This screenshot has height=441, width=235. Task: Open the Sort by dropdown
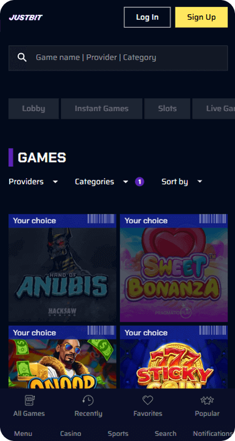click(182, 181)
